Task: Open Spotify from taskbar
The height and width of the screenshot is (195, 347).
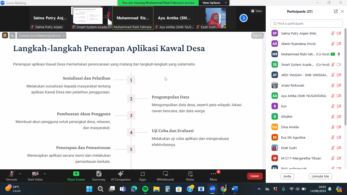Action: coord(145,189)
